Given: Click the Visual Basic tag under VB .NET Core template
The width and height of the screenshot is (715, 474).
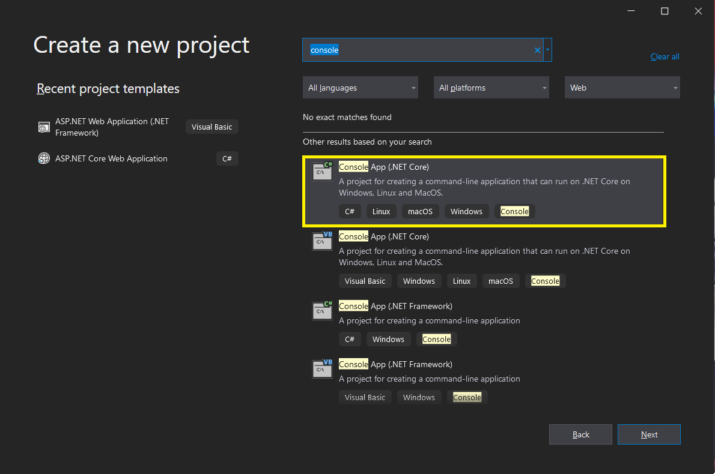Looking at the screenshot, I should coord(365,281).
